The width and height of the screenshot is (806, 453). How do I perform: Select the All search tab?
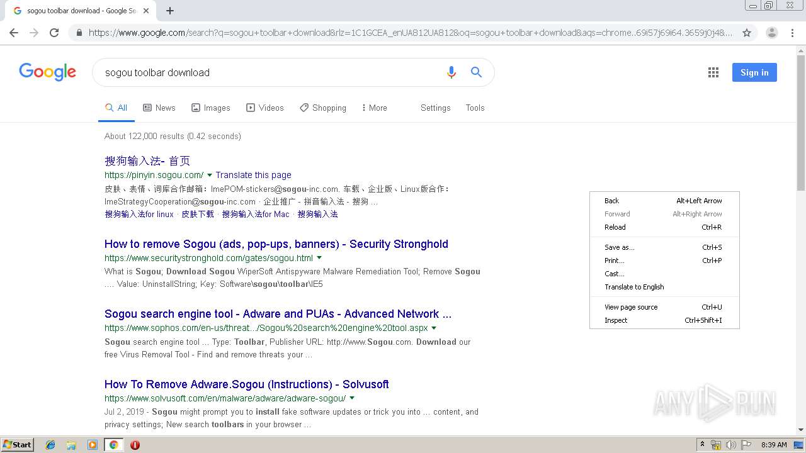pos(116,108)
